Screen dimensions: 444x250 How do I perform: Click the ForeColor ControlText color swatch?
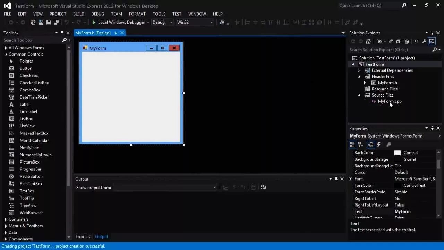pos(398,185)
